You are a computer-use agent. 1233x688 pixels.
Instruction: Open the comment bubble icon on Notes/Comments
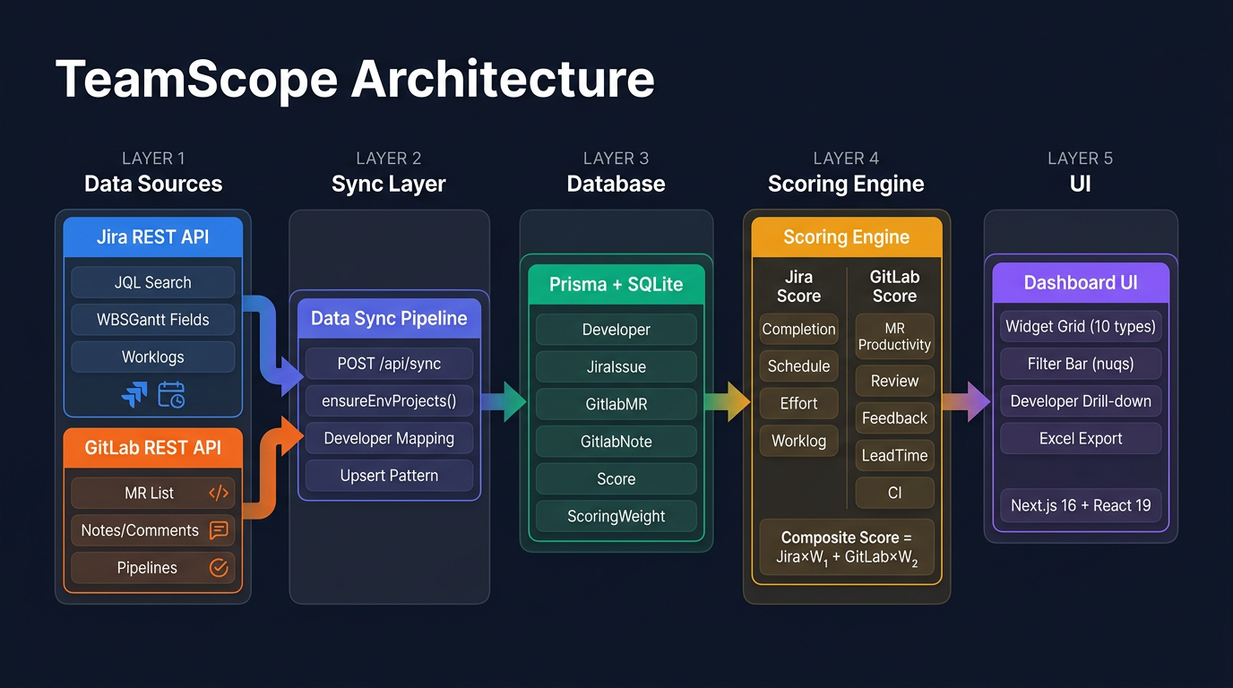218,530
